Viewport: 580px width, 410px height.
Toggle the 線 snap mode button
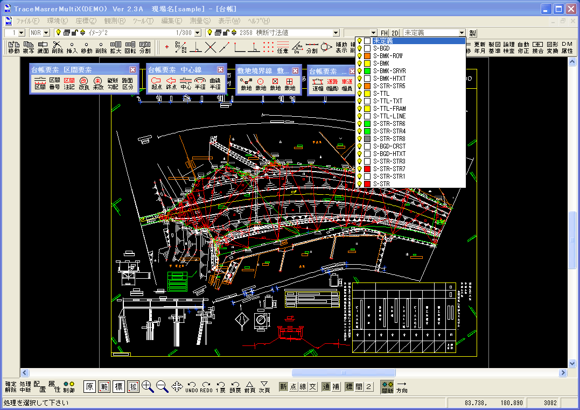click(x=303, y=387)
